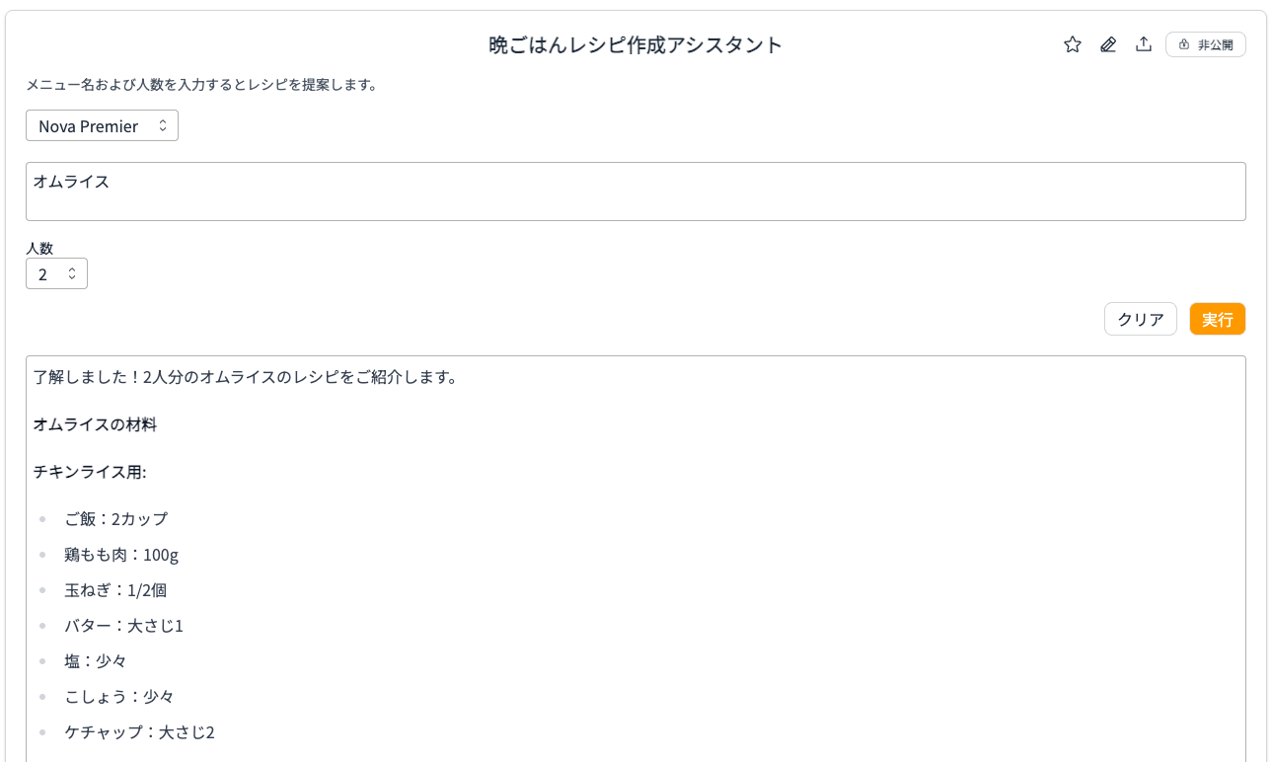
Task: Click the メニュー名および人数 description text
Action: pos(201,85)
